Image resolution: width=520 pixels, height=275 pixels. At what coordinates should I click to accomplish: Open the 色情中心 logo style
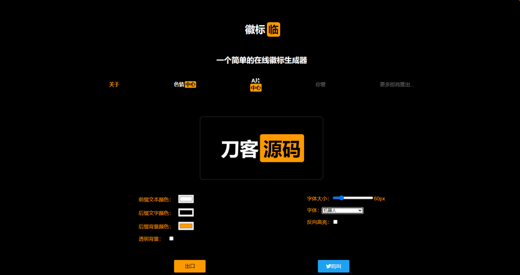[185, 85]
